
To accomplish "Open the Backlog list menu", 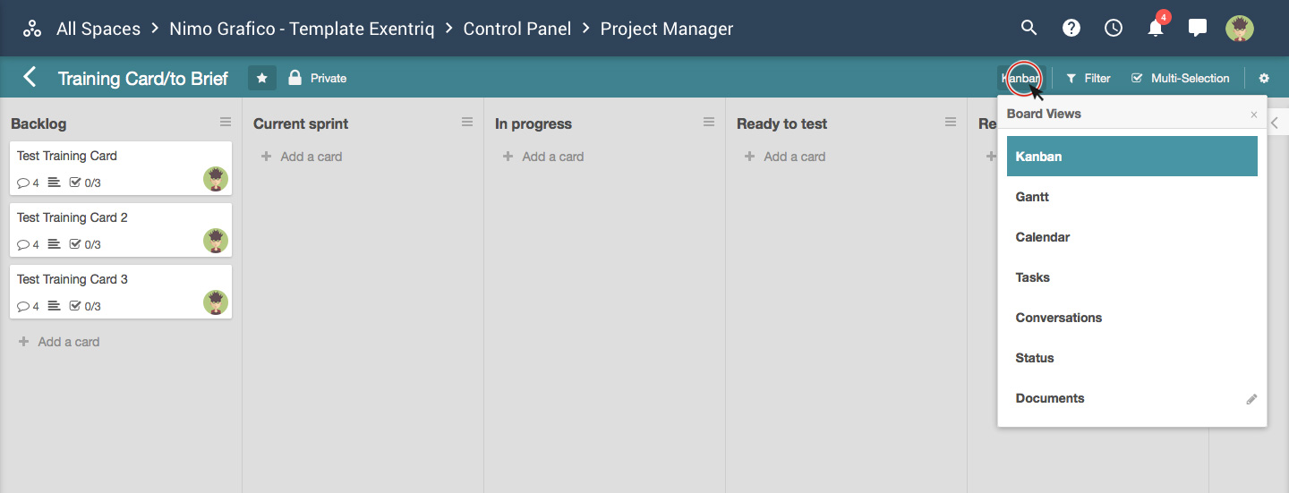I will [x=226, y=123].
